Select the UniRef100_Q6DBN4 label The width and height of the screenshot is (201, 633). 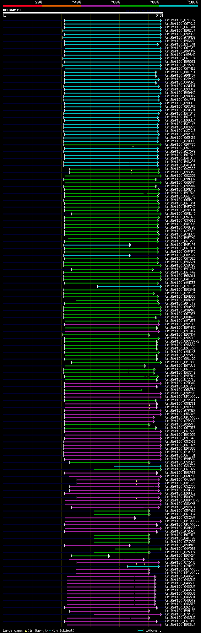click(x=180, y=182)
